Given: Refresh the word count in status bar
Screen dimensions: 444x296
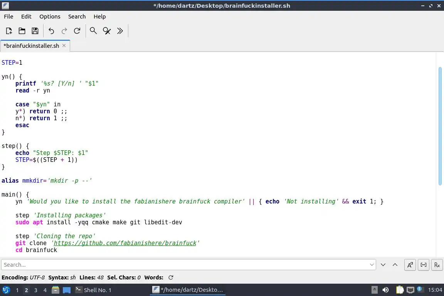Looking at the screenshot, I should point(171,277).
